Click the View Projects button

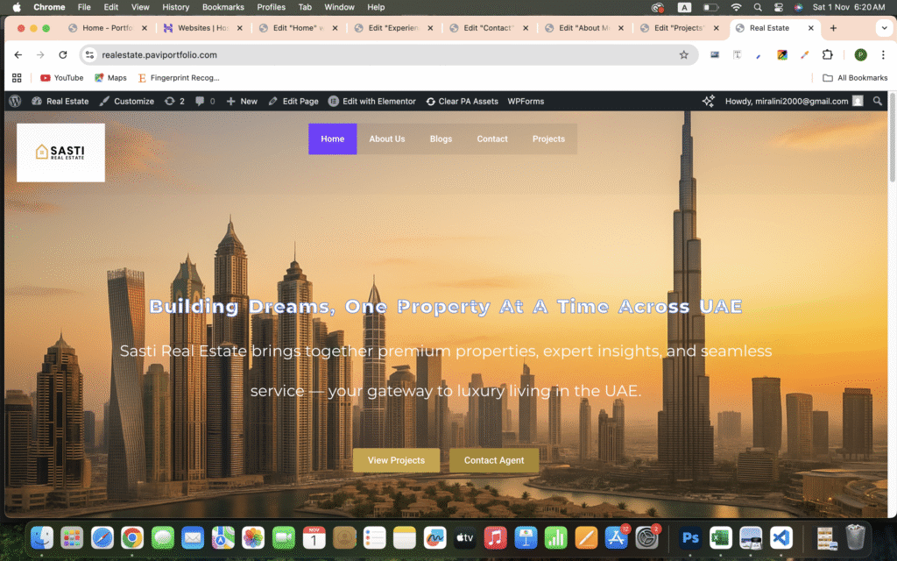click(x=396, y=460)
